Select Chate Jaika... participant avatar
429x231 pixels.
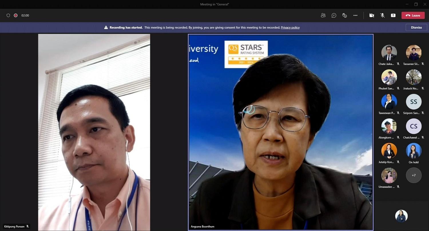pos(389,53)
